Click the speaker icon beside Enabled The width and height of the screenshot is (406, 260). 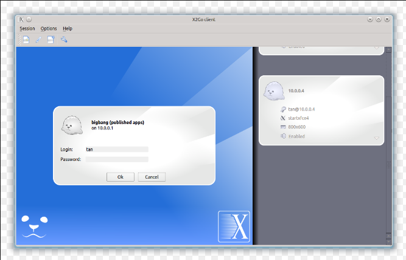pos(283,136)
